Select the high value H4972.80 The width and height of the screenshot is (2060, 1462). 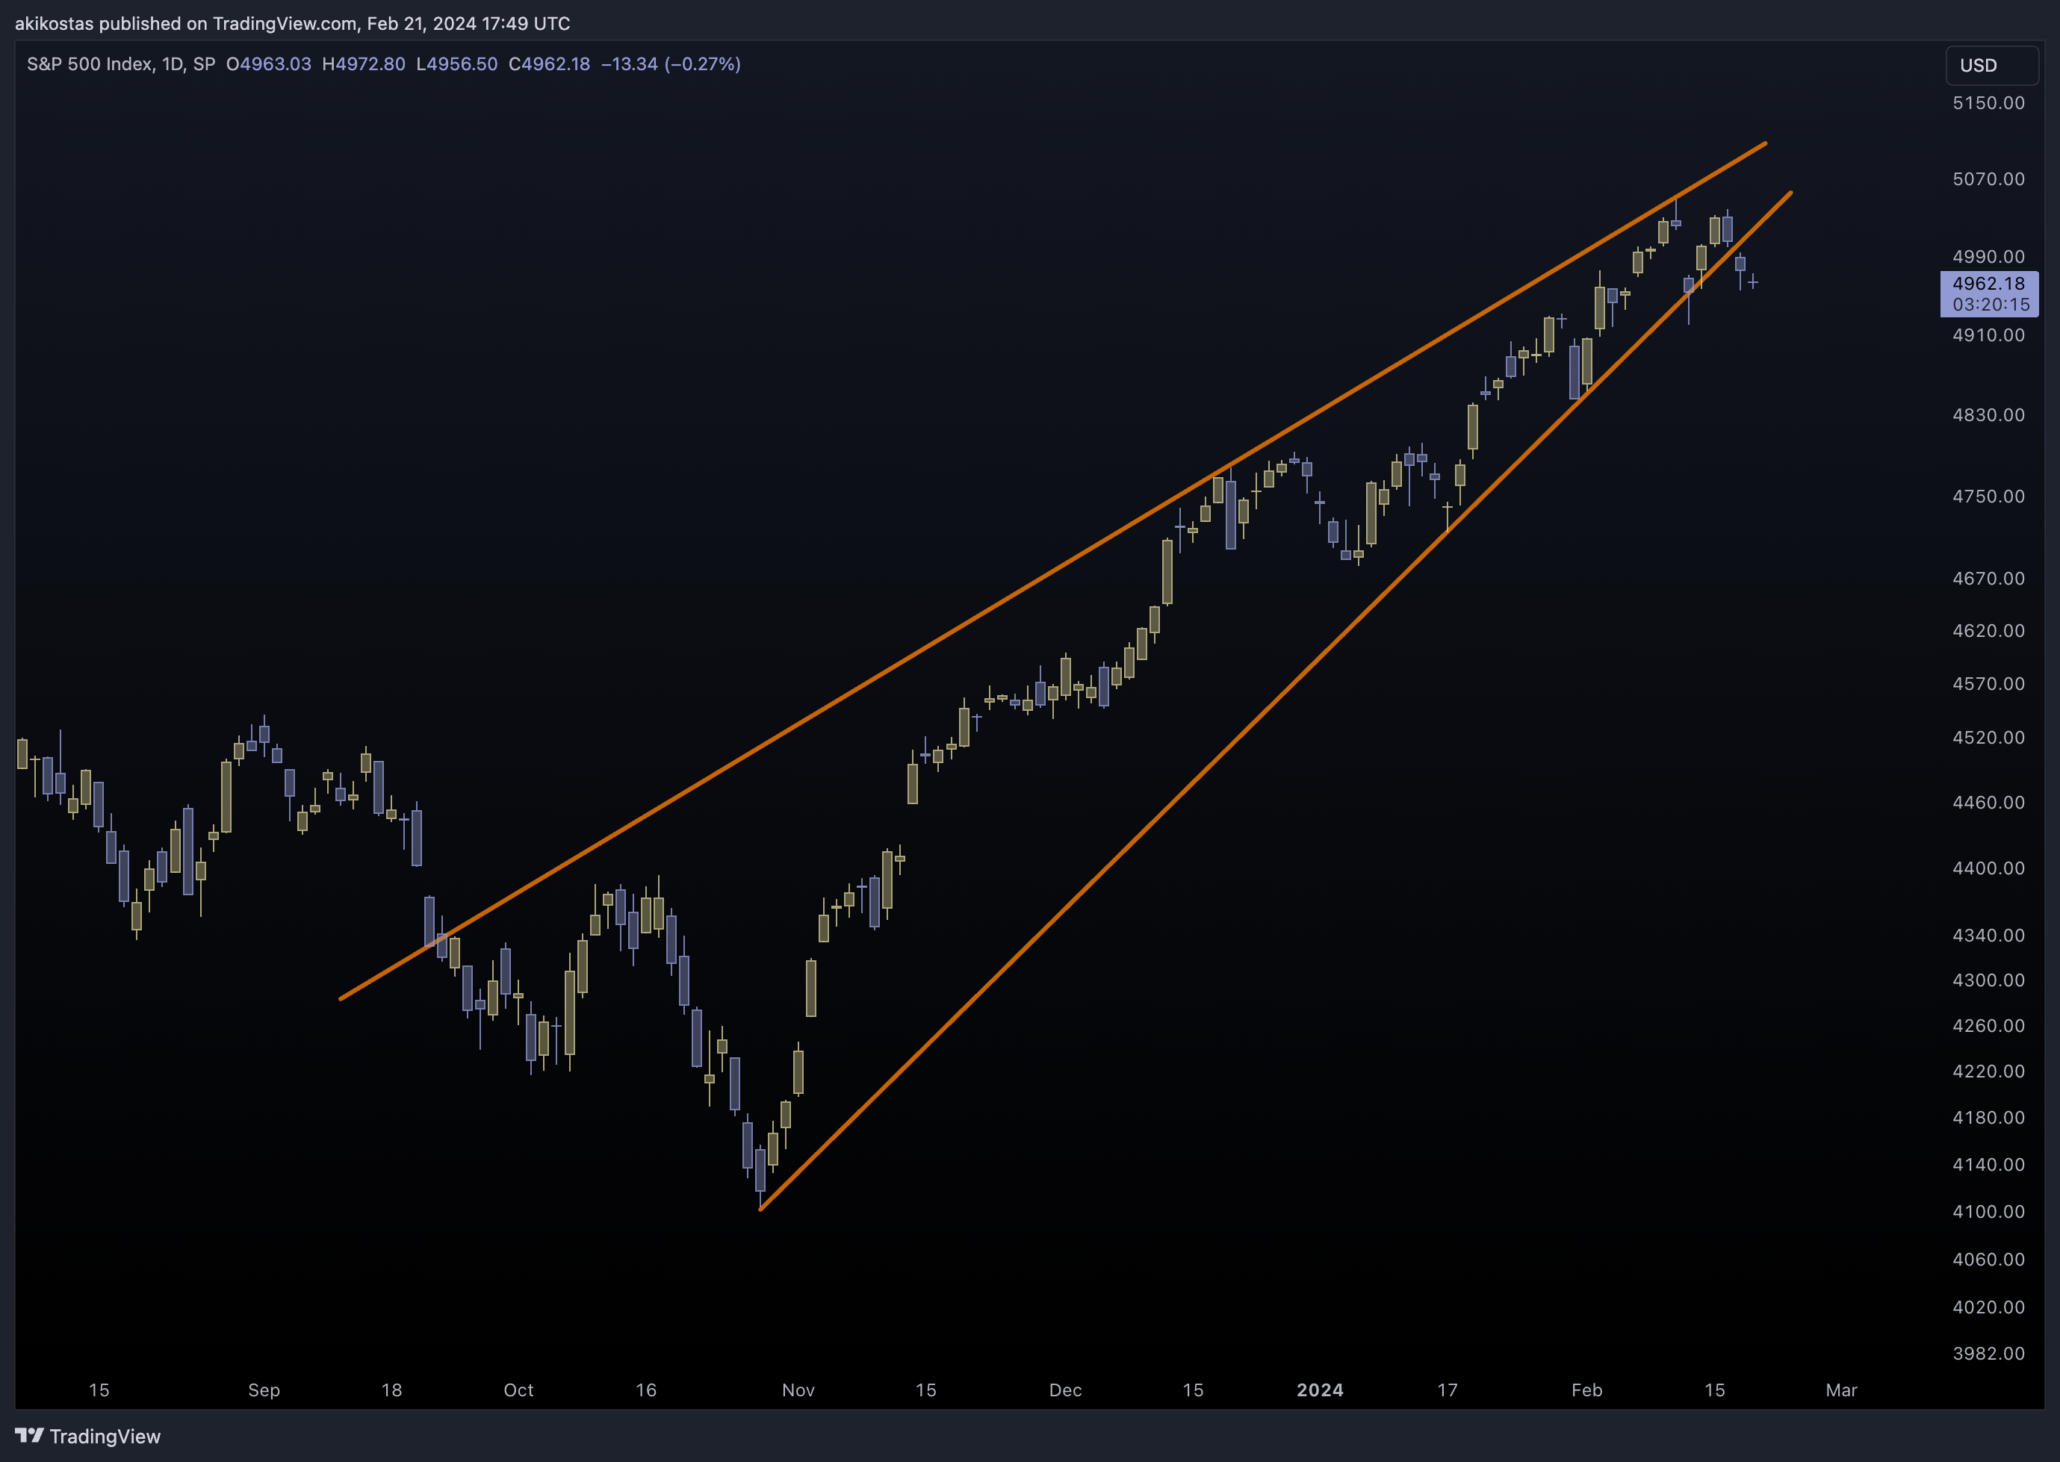(x=364, y=64)
